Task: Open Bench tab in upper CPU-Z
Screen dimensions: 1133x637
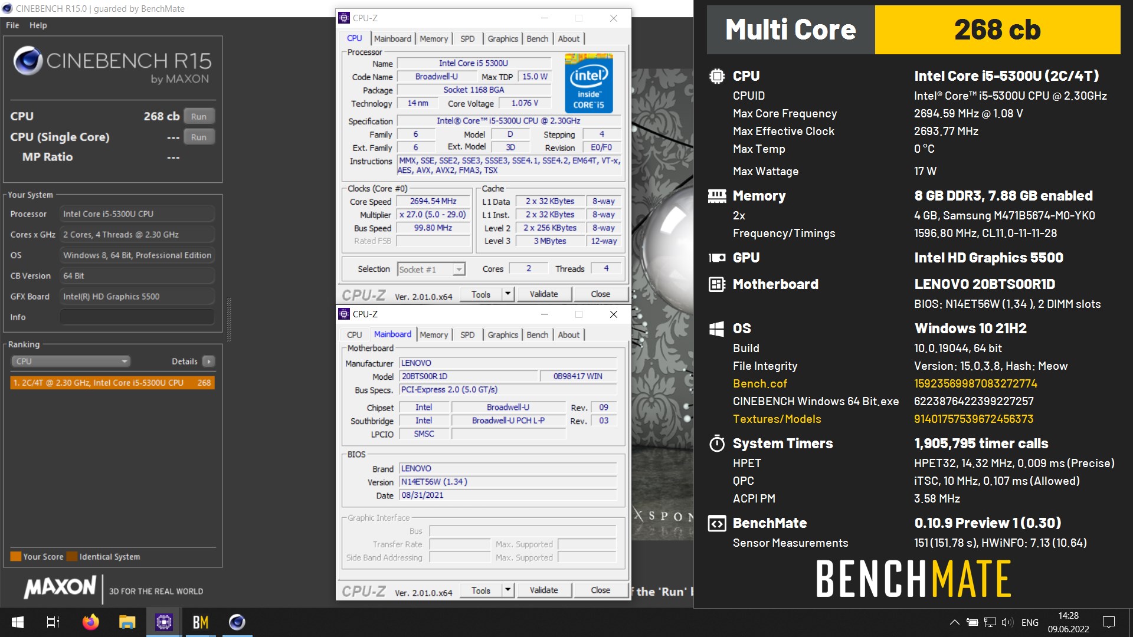Action: 538,38
